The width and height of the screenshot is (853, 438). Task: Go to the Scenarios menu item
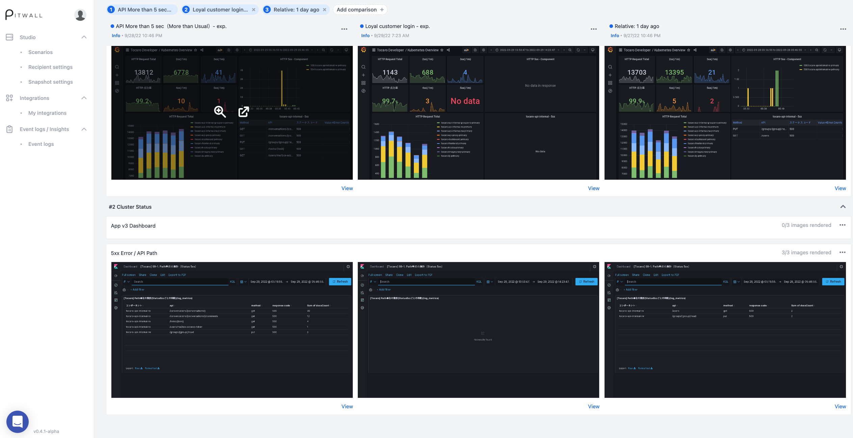click(40, 52)
